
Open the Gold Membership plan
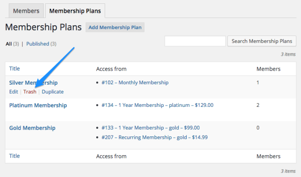[32, 127]
